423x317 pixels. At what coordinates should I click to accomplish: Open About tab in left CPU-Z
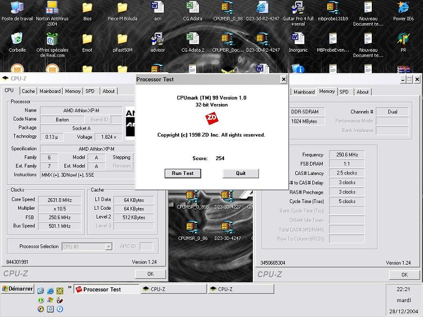tap(109, 91)
